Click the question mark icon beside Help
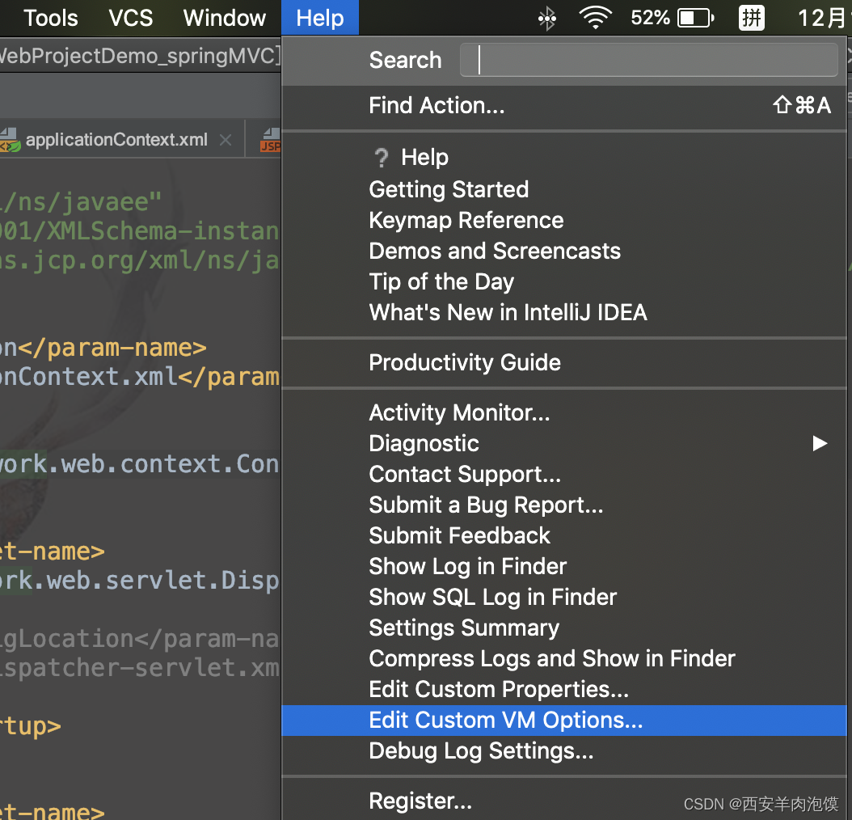The image size is (852, 820). (382, 159)
